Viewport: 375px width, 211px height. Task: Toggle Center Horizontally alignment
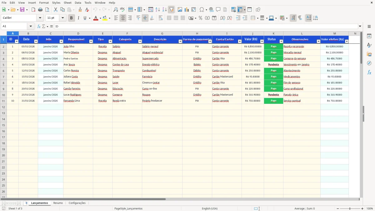(x=123, y=18)
